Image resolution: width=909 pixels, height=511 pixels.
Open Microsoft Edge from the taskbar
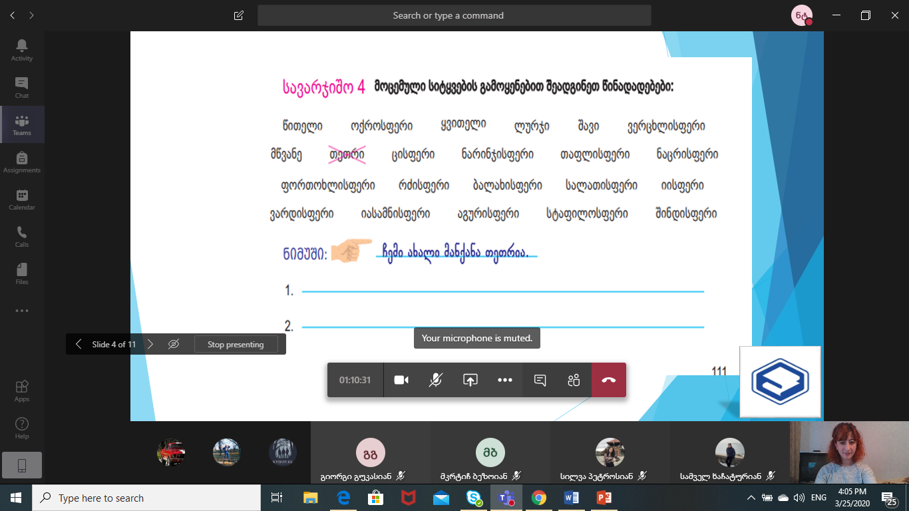click(x=343, y=498)
